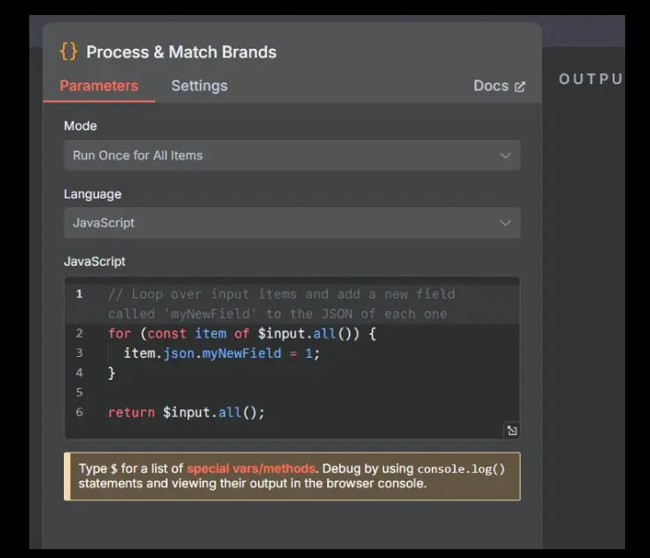Click the return $input.all() code line
The image size is (650, 558).
point(186,412)
